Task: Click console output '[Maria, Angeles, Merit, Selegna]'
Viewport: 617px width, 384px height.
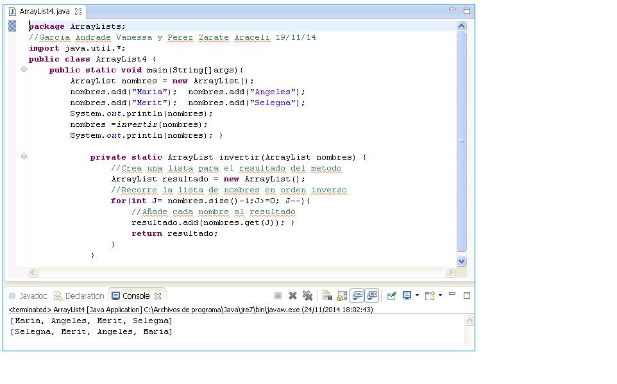Action: pos(91,321)
